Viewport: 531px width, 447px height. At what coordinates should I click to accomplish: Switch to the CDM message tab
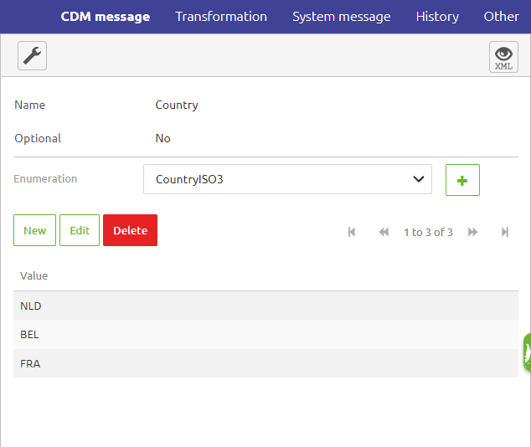pyautogui.click(x=106, y=17)
